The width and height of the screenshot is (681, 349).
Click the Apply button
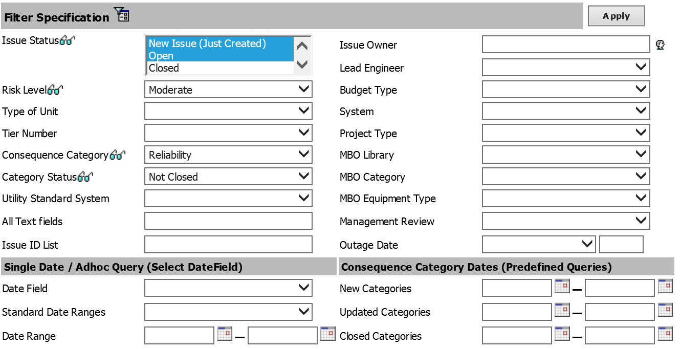coord(616,16)
